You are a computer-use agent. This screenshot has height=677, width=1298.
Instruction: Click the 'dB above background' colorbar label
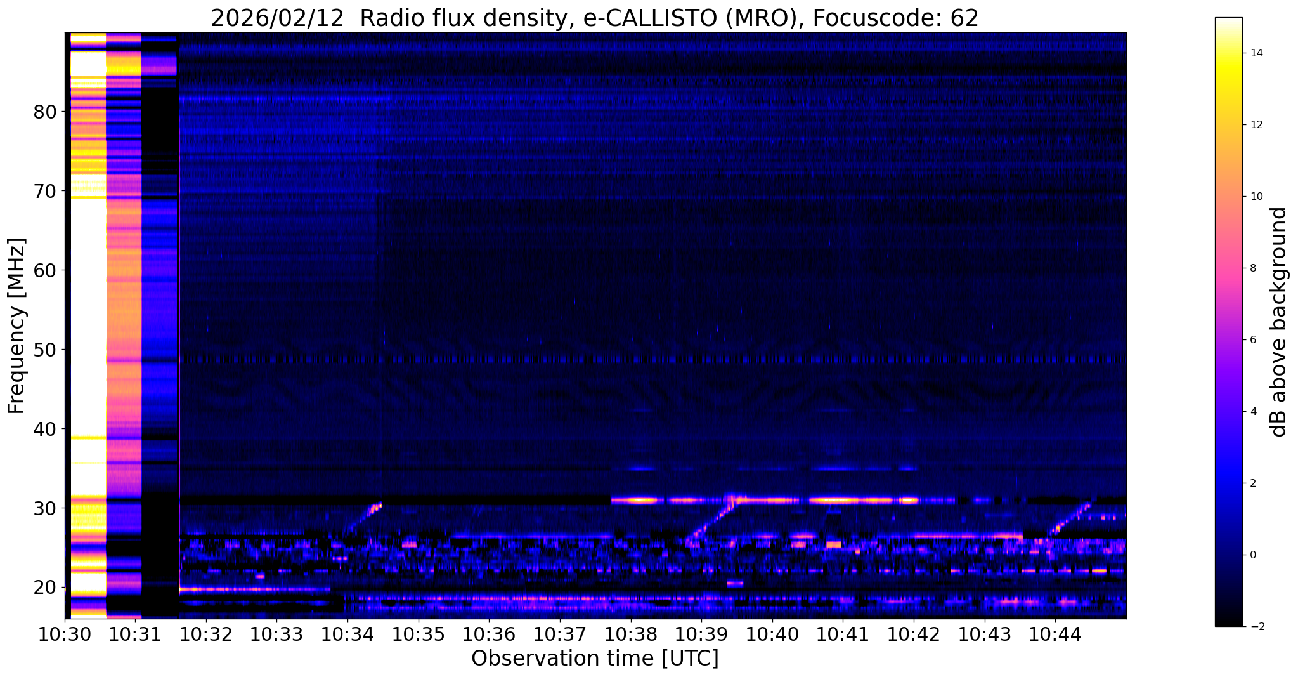1279,322
